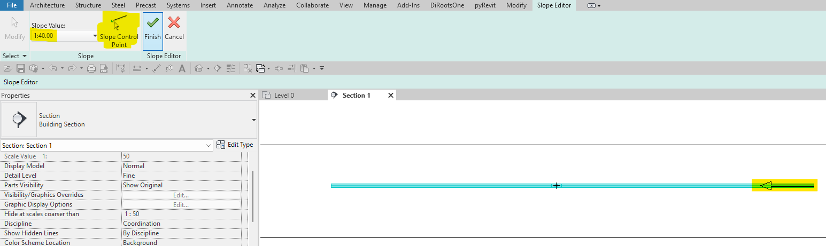Open the Section: Section 1 instance filter dropdown
The height and width of the screenshot is (246, 826).
pos(209,145)
